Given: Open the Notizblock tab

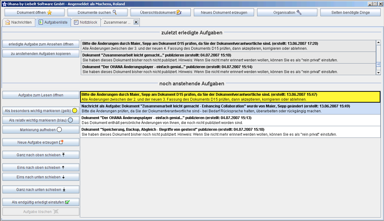Looking at the screenshot, I should pos(86,22).
